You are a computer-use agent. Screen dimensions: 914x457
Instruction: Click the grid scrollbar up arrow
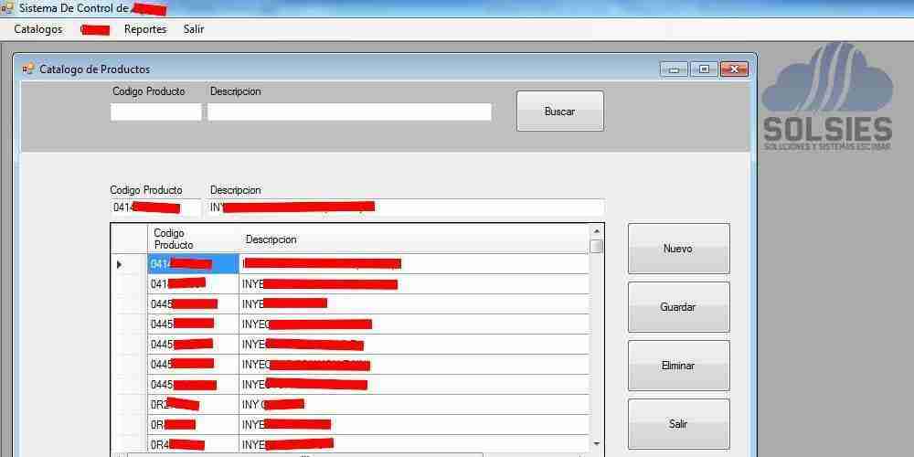coord(597,231)
